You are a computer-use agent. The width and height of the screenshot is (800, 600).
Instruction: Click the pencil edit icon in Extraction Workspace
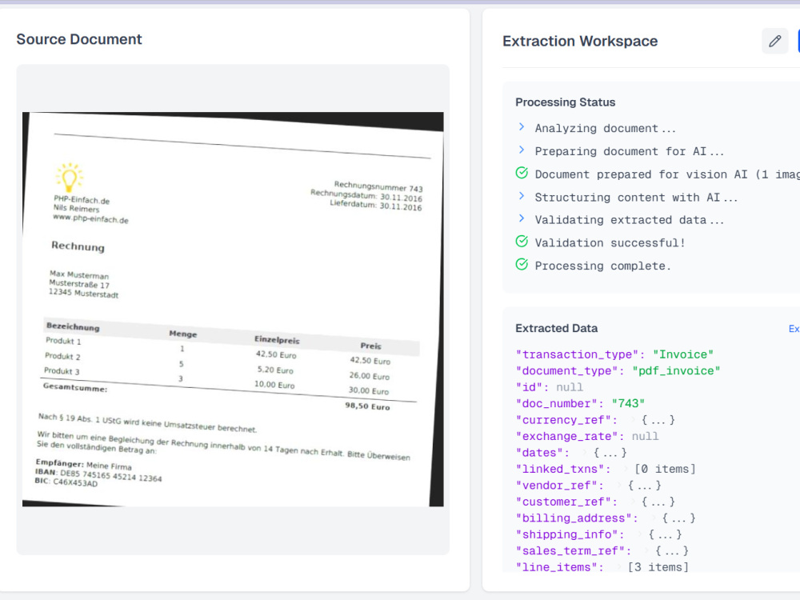coord(774,41)
